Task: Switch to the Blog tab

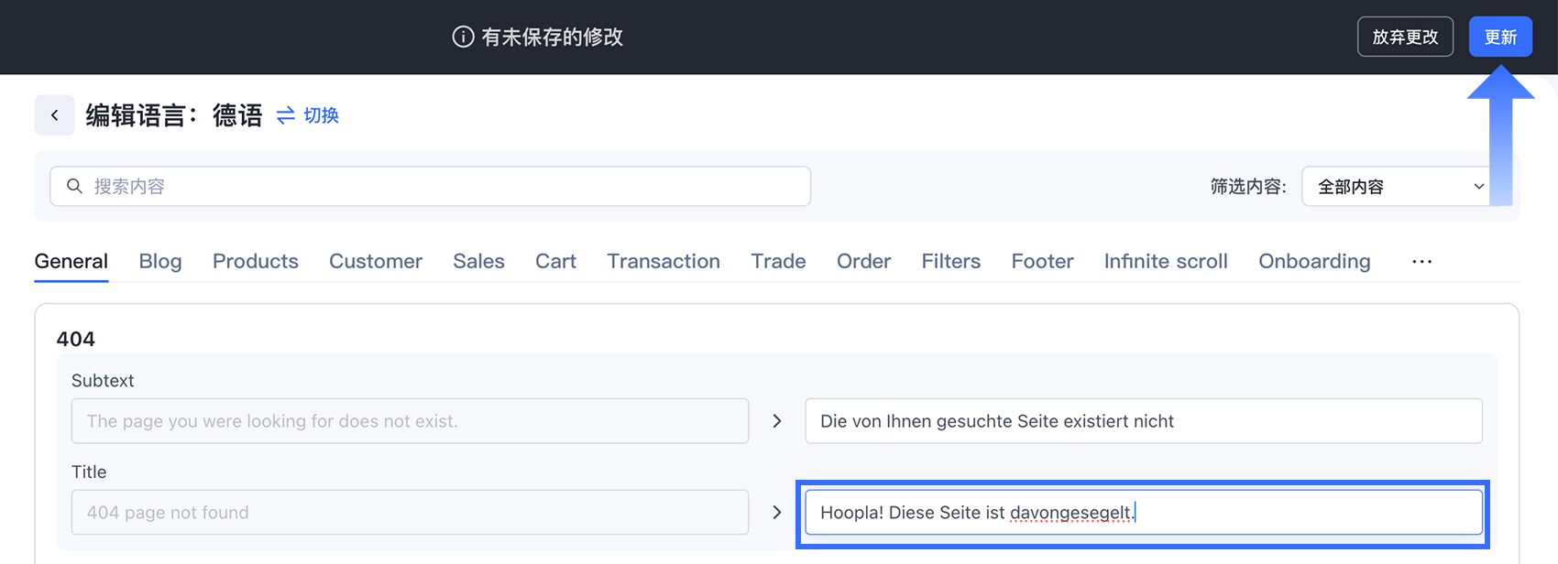Action: click(160, 261)
